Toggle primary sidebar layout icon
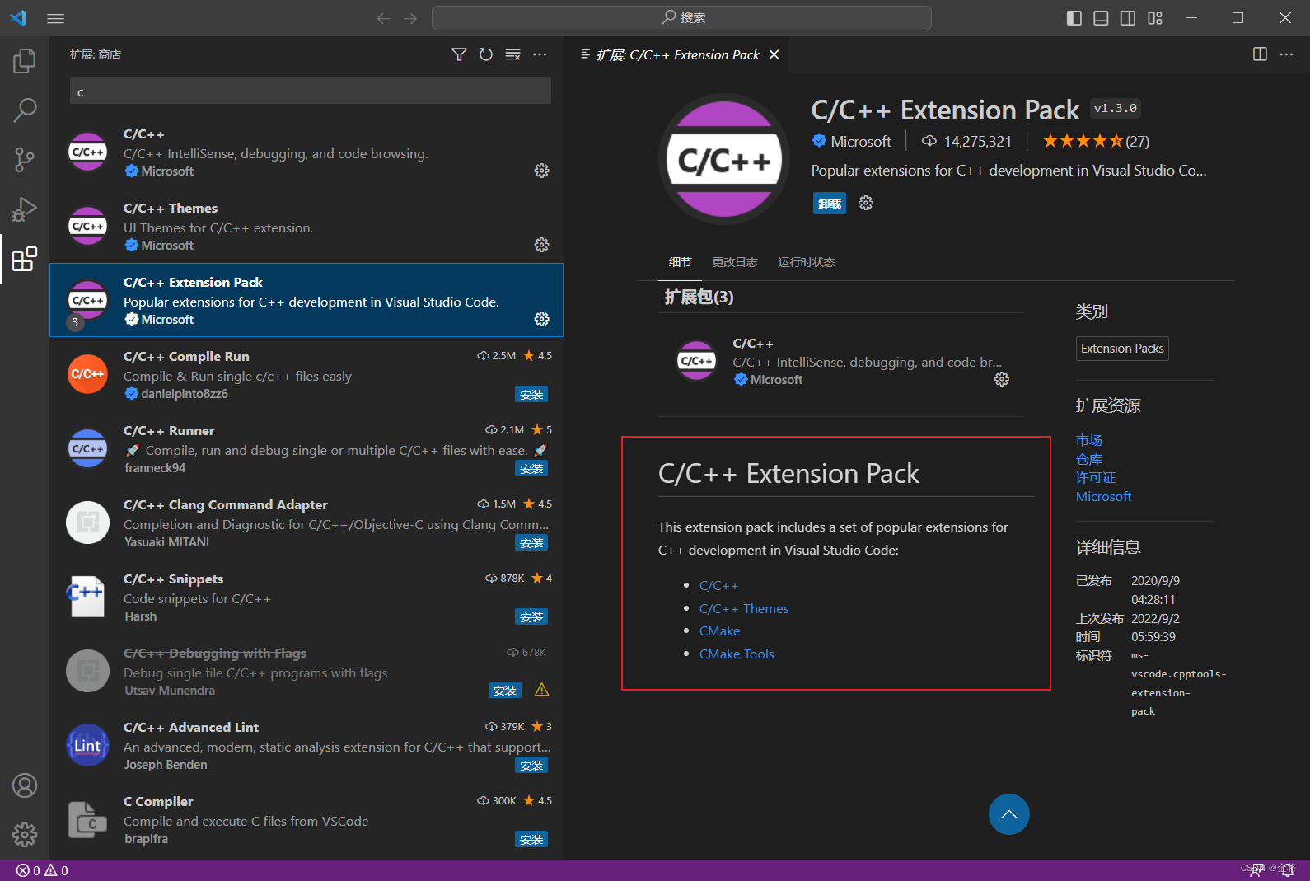This screenshot has width=1310, height=881. [x=1074, y=18]
